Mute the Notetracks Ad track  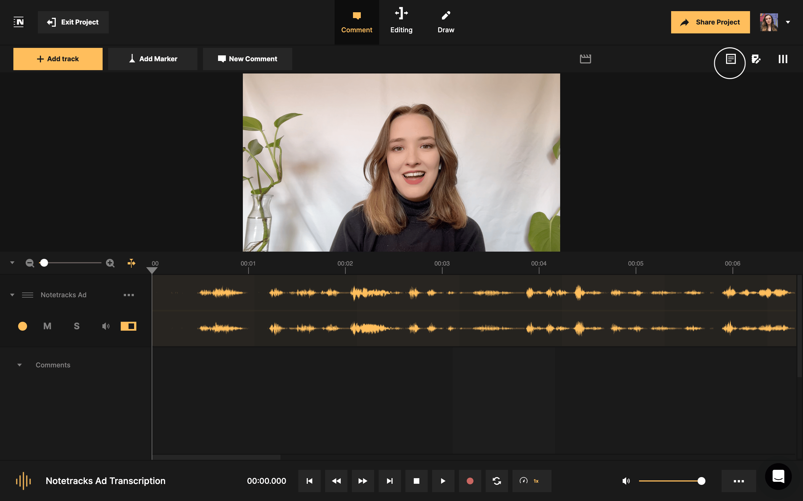coord(47,326)
